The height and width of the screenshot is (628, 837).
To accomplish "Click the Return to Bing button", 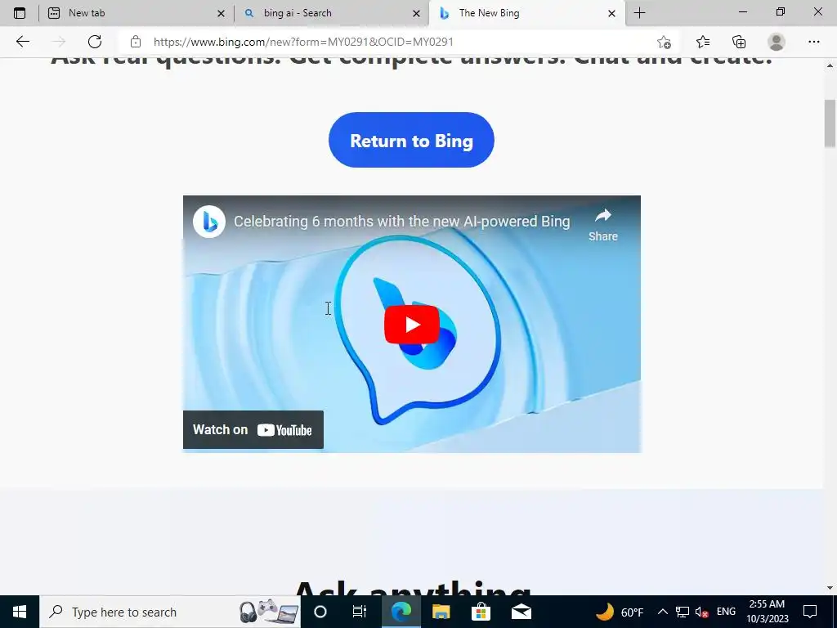I will [411, 140].
